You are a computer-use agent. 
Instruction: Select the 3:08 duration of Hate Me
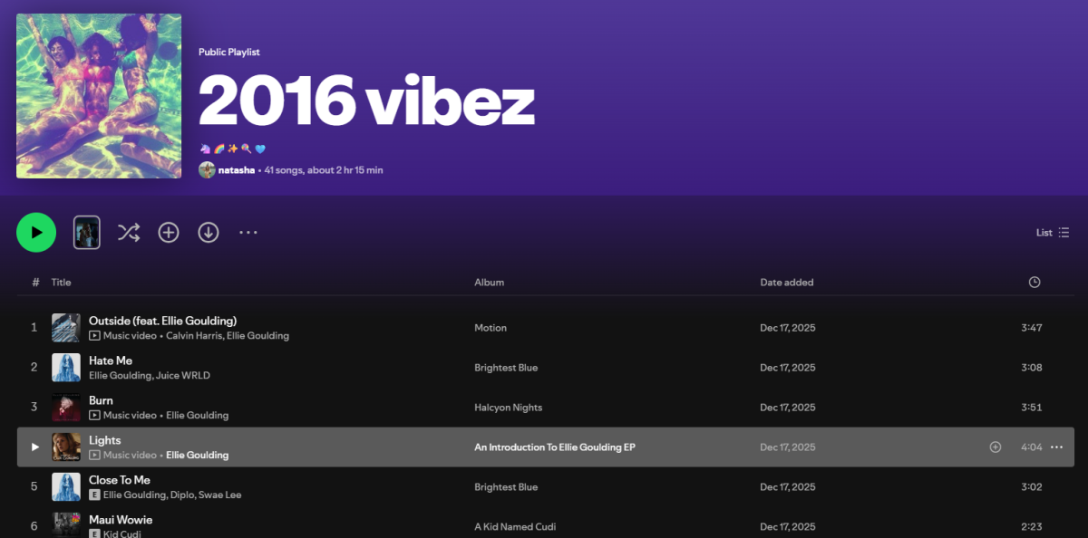tap(1031, 368)
